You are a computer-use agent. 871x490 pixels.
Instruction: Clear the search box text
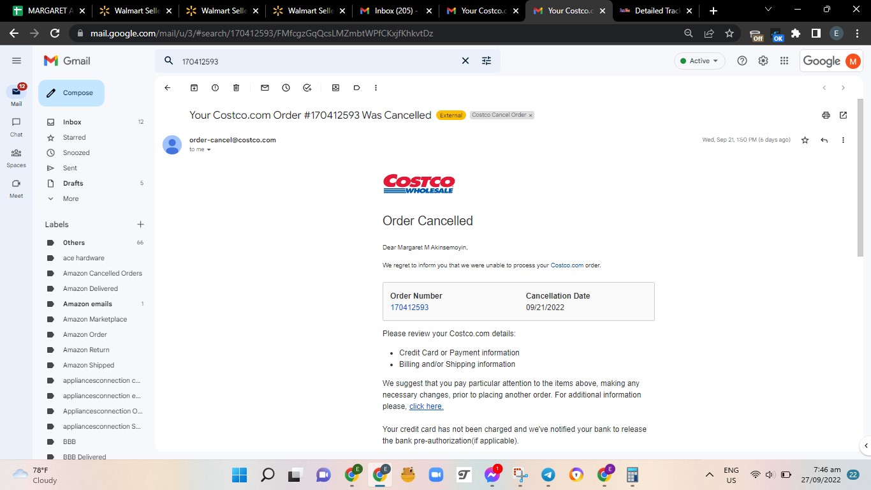point(465,61)
